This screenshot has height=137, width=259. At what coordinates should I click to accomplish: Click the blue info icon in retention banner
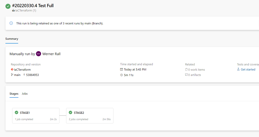click(11, 23)
